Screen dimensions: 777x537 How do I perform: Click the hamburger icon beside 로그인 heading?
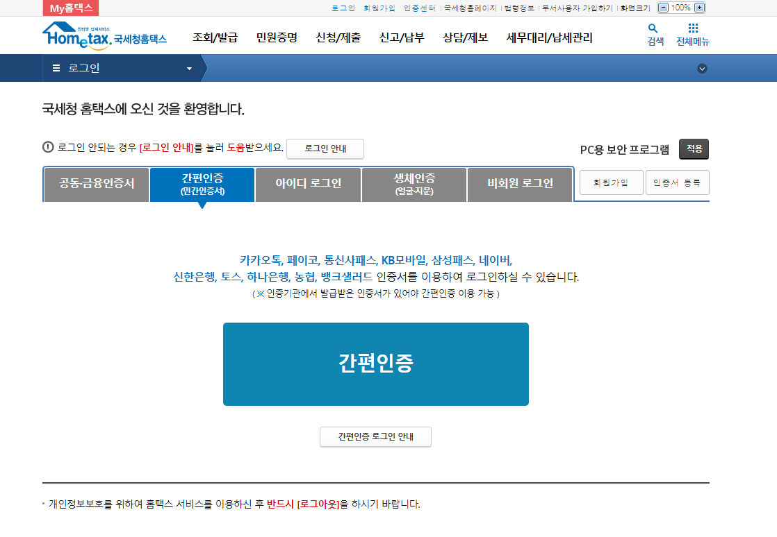click(x=56, y=68)
